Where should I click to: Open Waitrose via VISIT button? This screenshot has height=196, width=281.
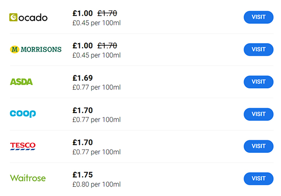pyautogui.click(x=258, y=179)
